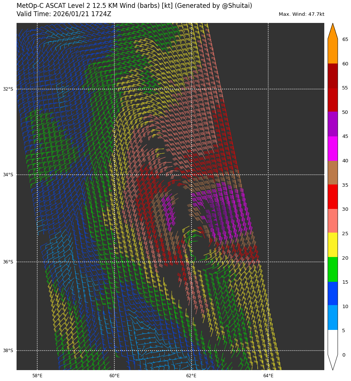Click the Max. Wind 47.7kt label
Image resolution: width=351 pixels, height=381 pixels.
tap(301, 14)
